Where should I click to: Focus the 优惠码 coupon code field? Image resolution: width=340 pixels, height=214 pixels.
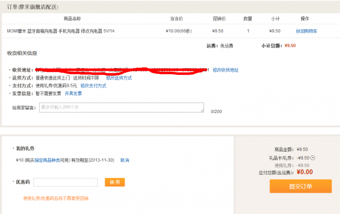click(x=65, y=182)
